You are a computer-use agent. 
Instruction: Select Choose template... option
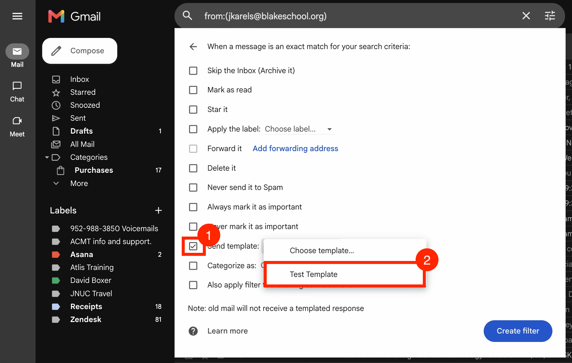345,250
